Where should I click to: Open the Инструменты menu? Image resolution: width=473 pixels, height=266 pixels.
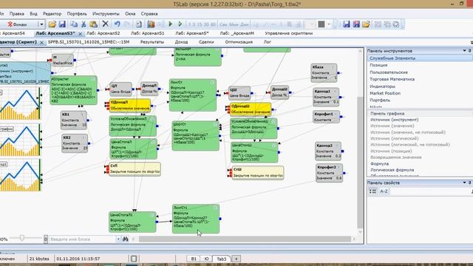coord(106,14)
